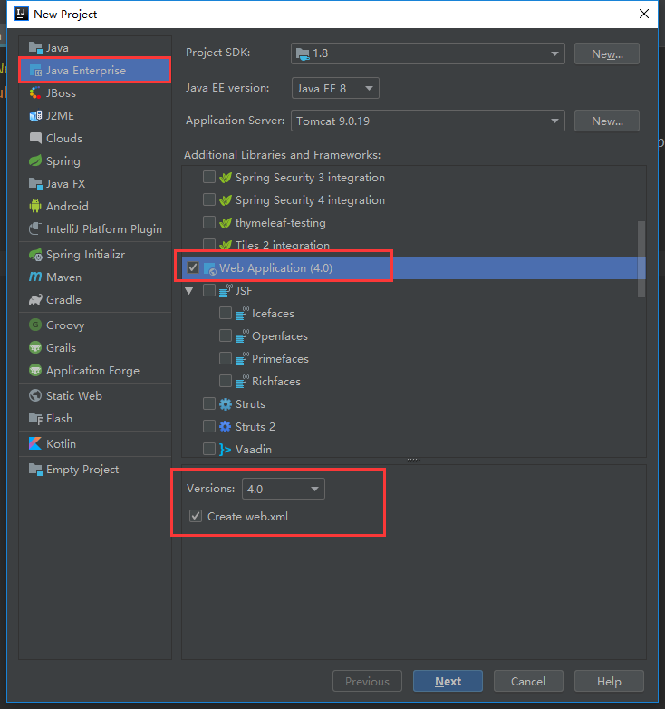Screen dimensions: 665x709
Task: Click the Struts gear icon
Action: coord(226,404)
